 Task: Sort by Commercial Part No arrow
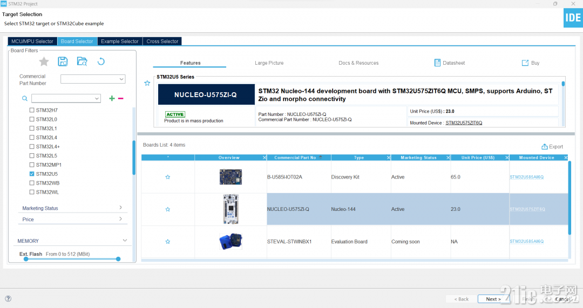click(321, 157)
